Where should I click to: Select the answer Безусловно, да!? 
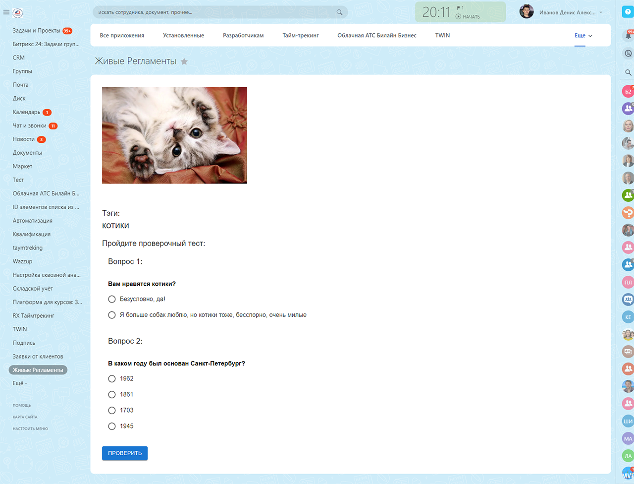112,299
